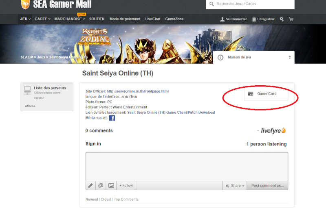Click the pencil formatting icon
The height and width of the screenshot is (210, 326).
pyautogui.click(x=90, y=186)
